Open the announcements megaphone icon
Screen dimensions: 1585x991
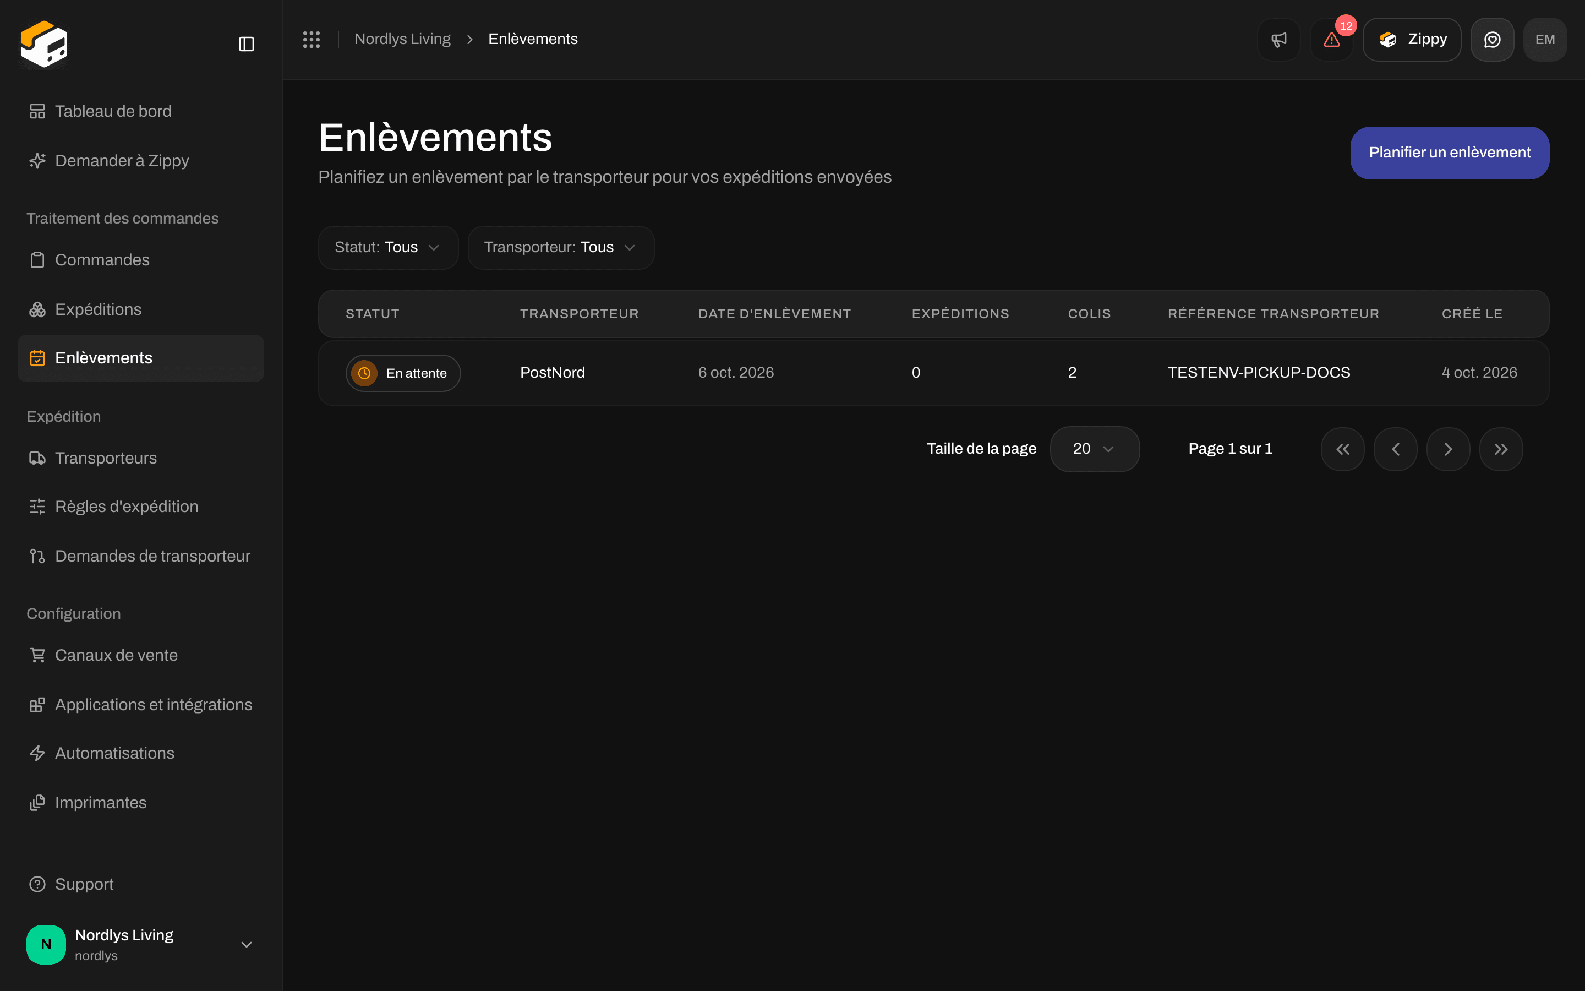[x=1278, y=39]
